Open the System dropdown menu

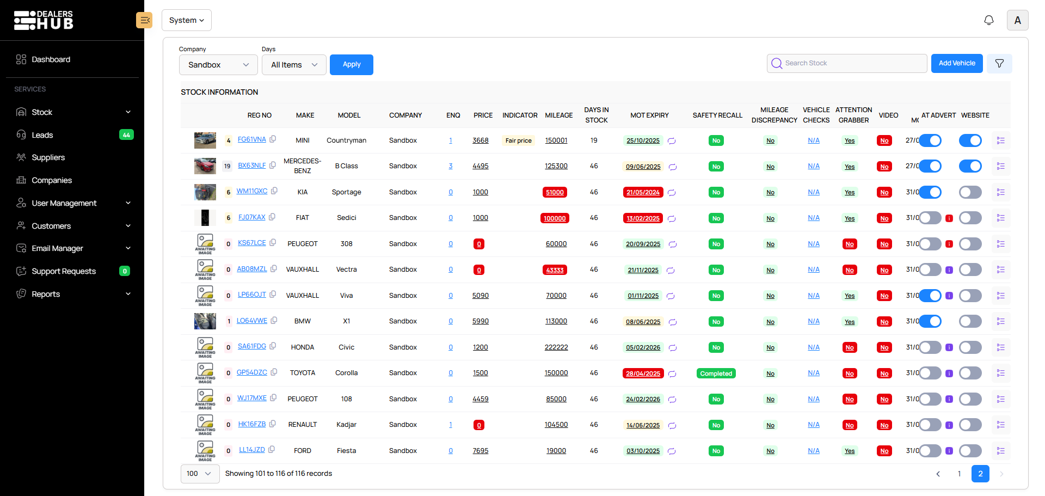click(x=187, y=20)
